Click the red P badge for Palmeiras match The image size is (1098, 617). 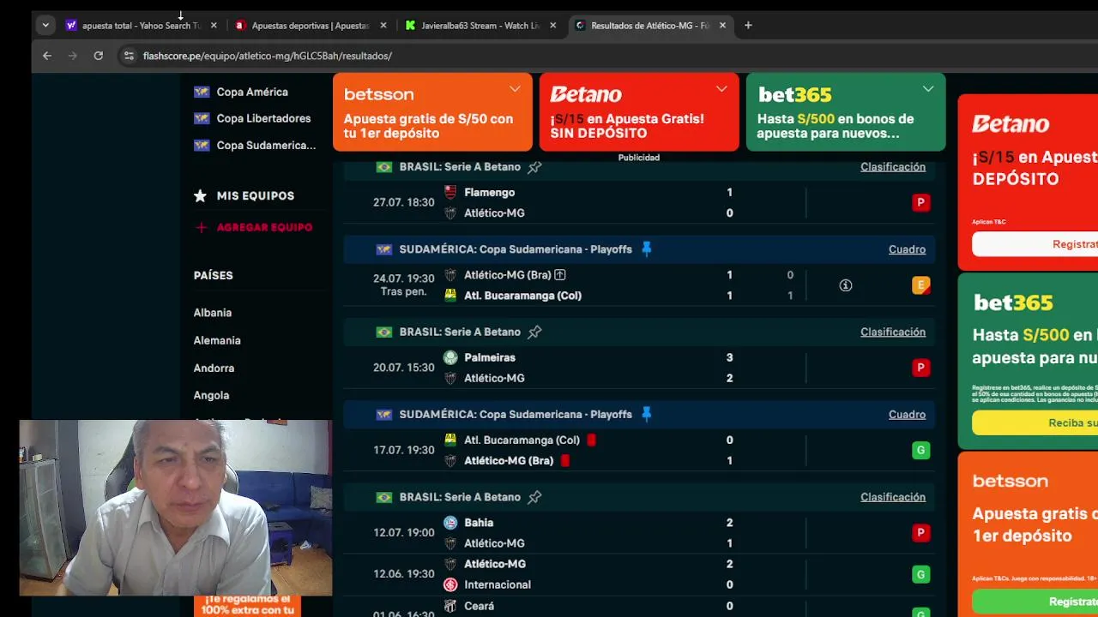[920, 368]
